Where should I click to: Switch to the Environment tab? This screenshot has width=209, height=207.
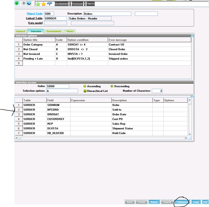tap(54, 31)
